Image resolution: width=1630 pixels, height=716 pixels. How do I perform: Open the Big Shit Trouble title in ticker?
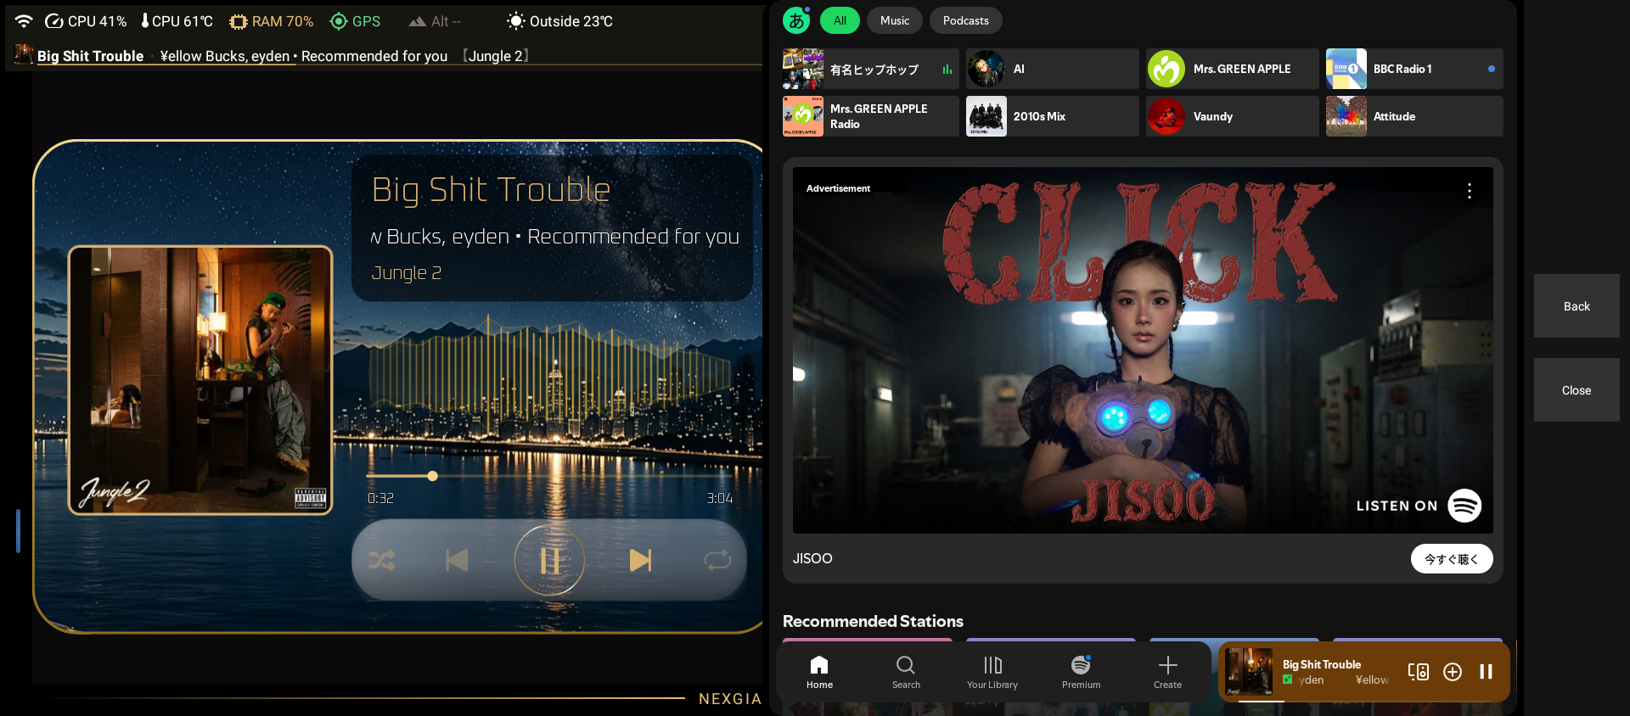coord(91,56)
